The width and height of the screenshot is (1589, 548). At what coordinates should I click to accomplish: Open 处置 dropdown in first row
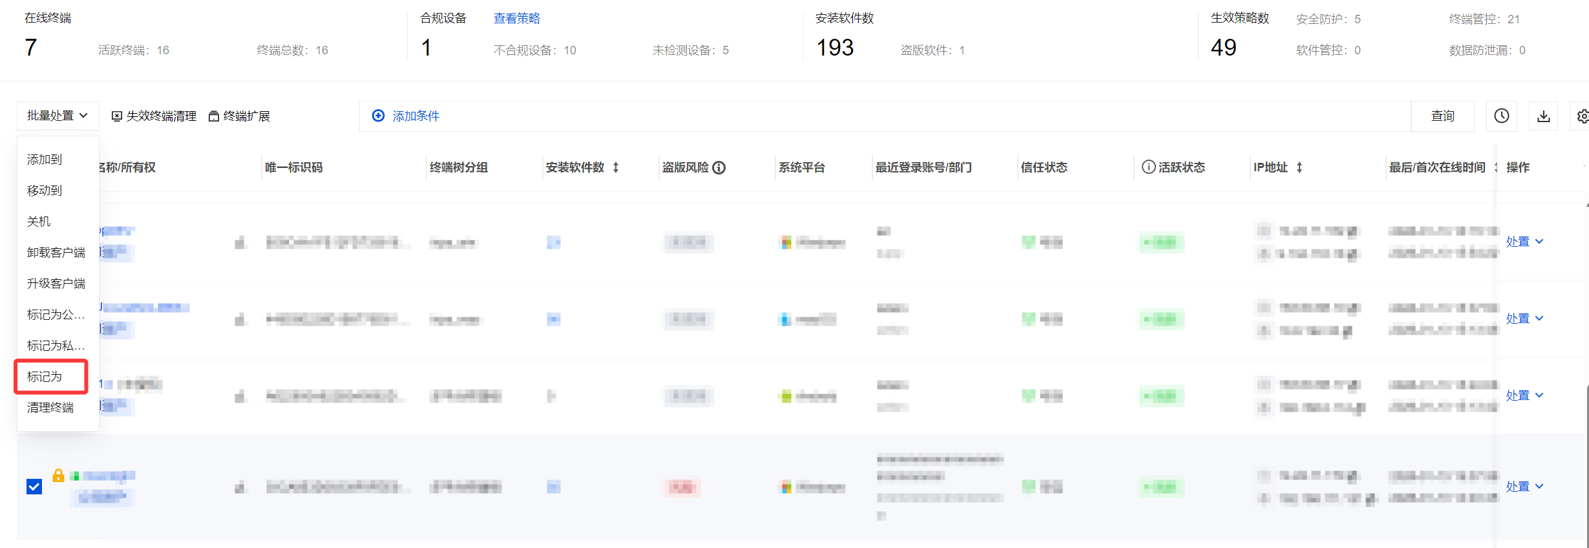click(x=1524, y=242)
